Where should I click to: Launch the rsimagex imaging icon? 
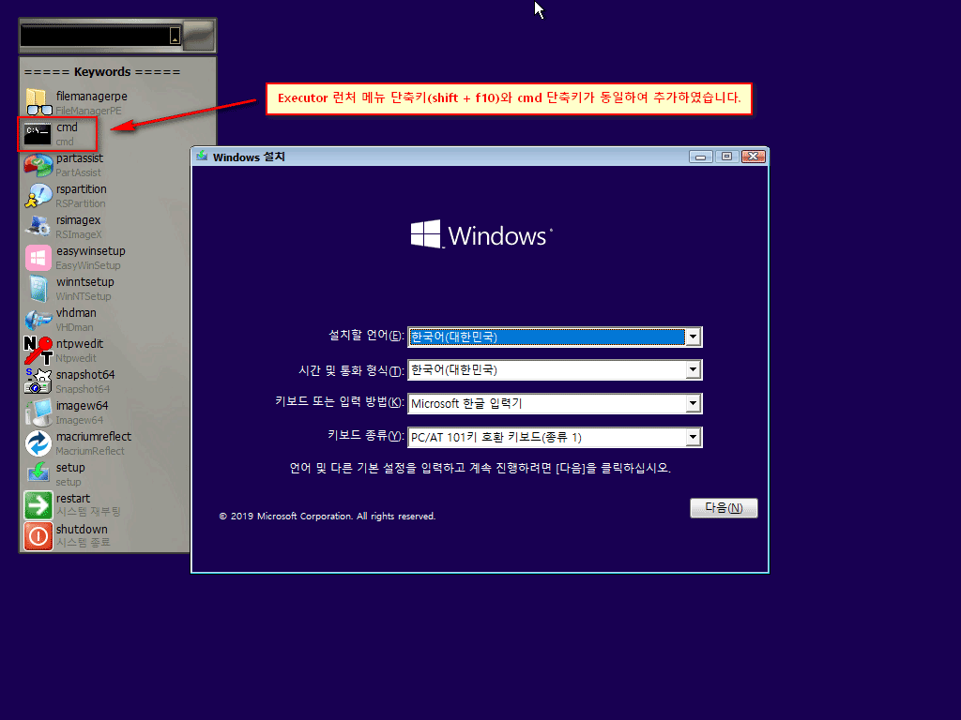pos(38,226)
